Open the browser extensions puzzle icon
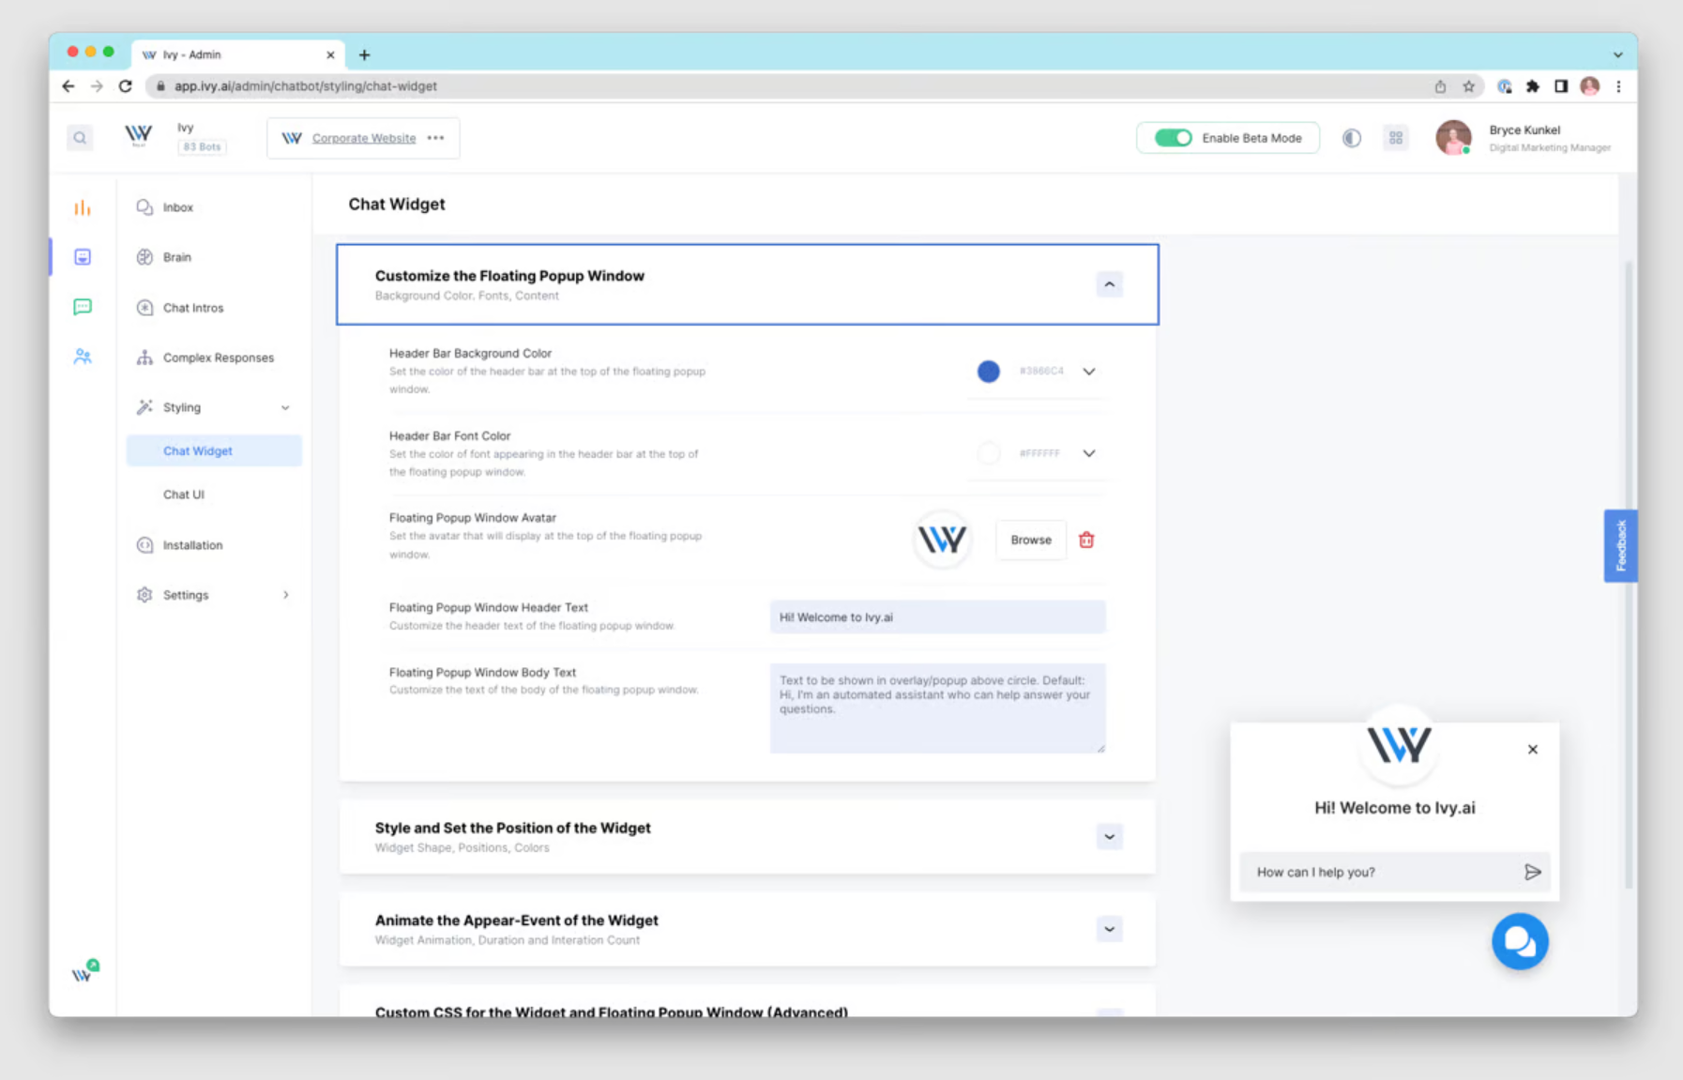Image resolution: width=1683 pixels, height=1080 pixels. click(1532, 86)
